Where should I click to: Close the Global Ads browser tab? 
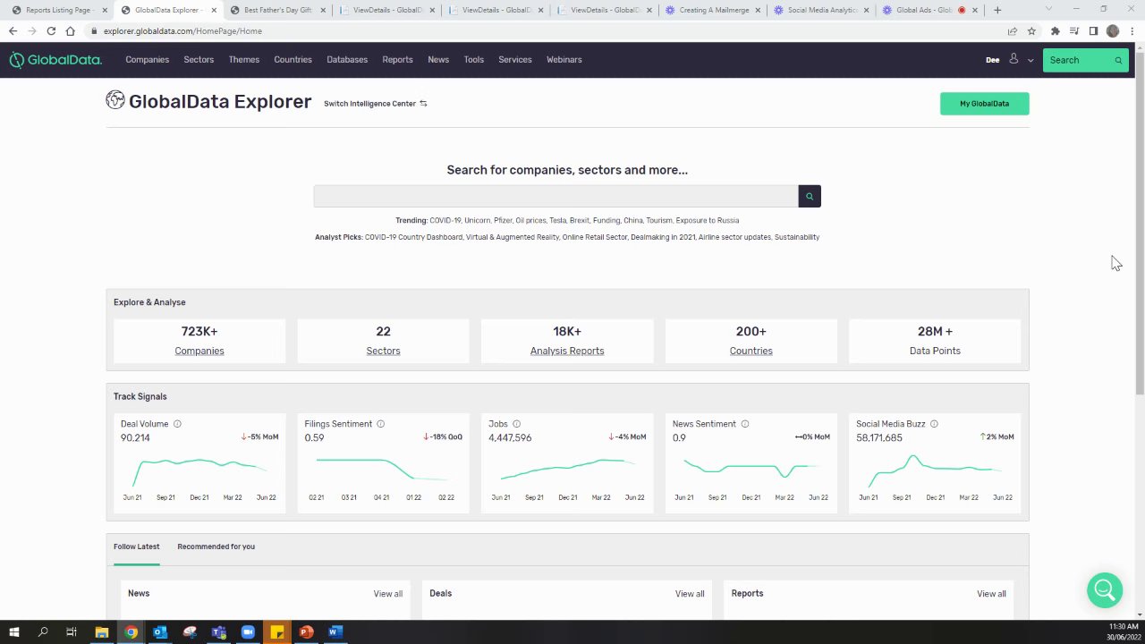point(975,10)
